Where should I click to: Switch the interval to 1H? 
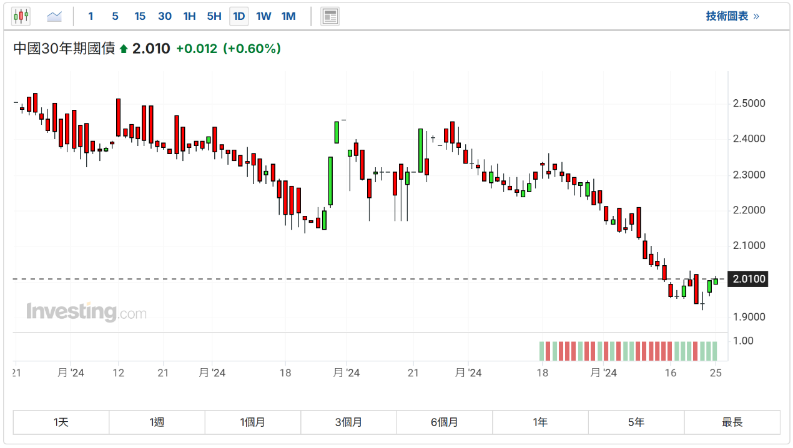click(x=189, y=16)
